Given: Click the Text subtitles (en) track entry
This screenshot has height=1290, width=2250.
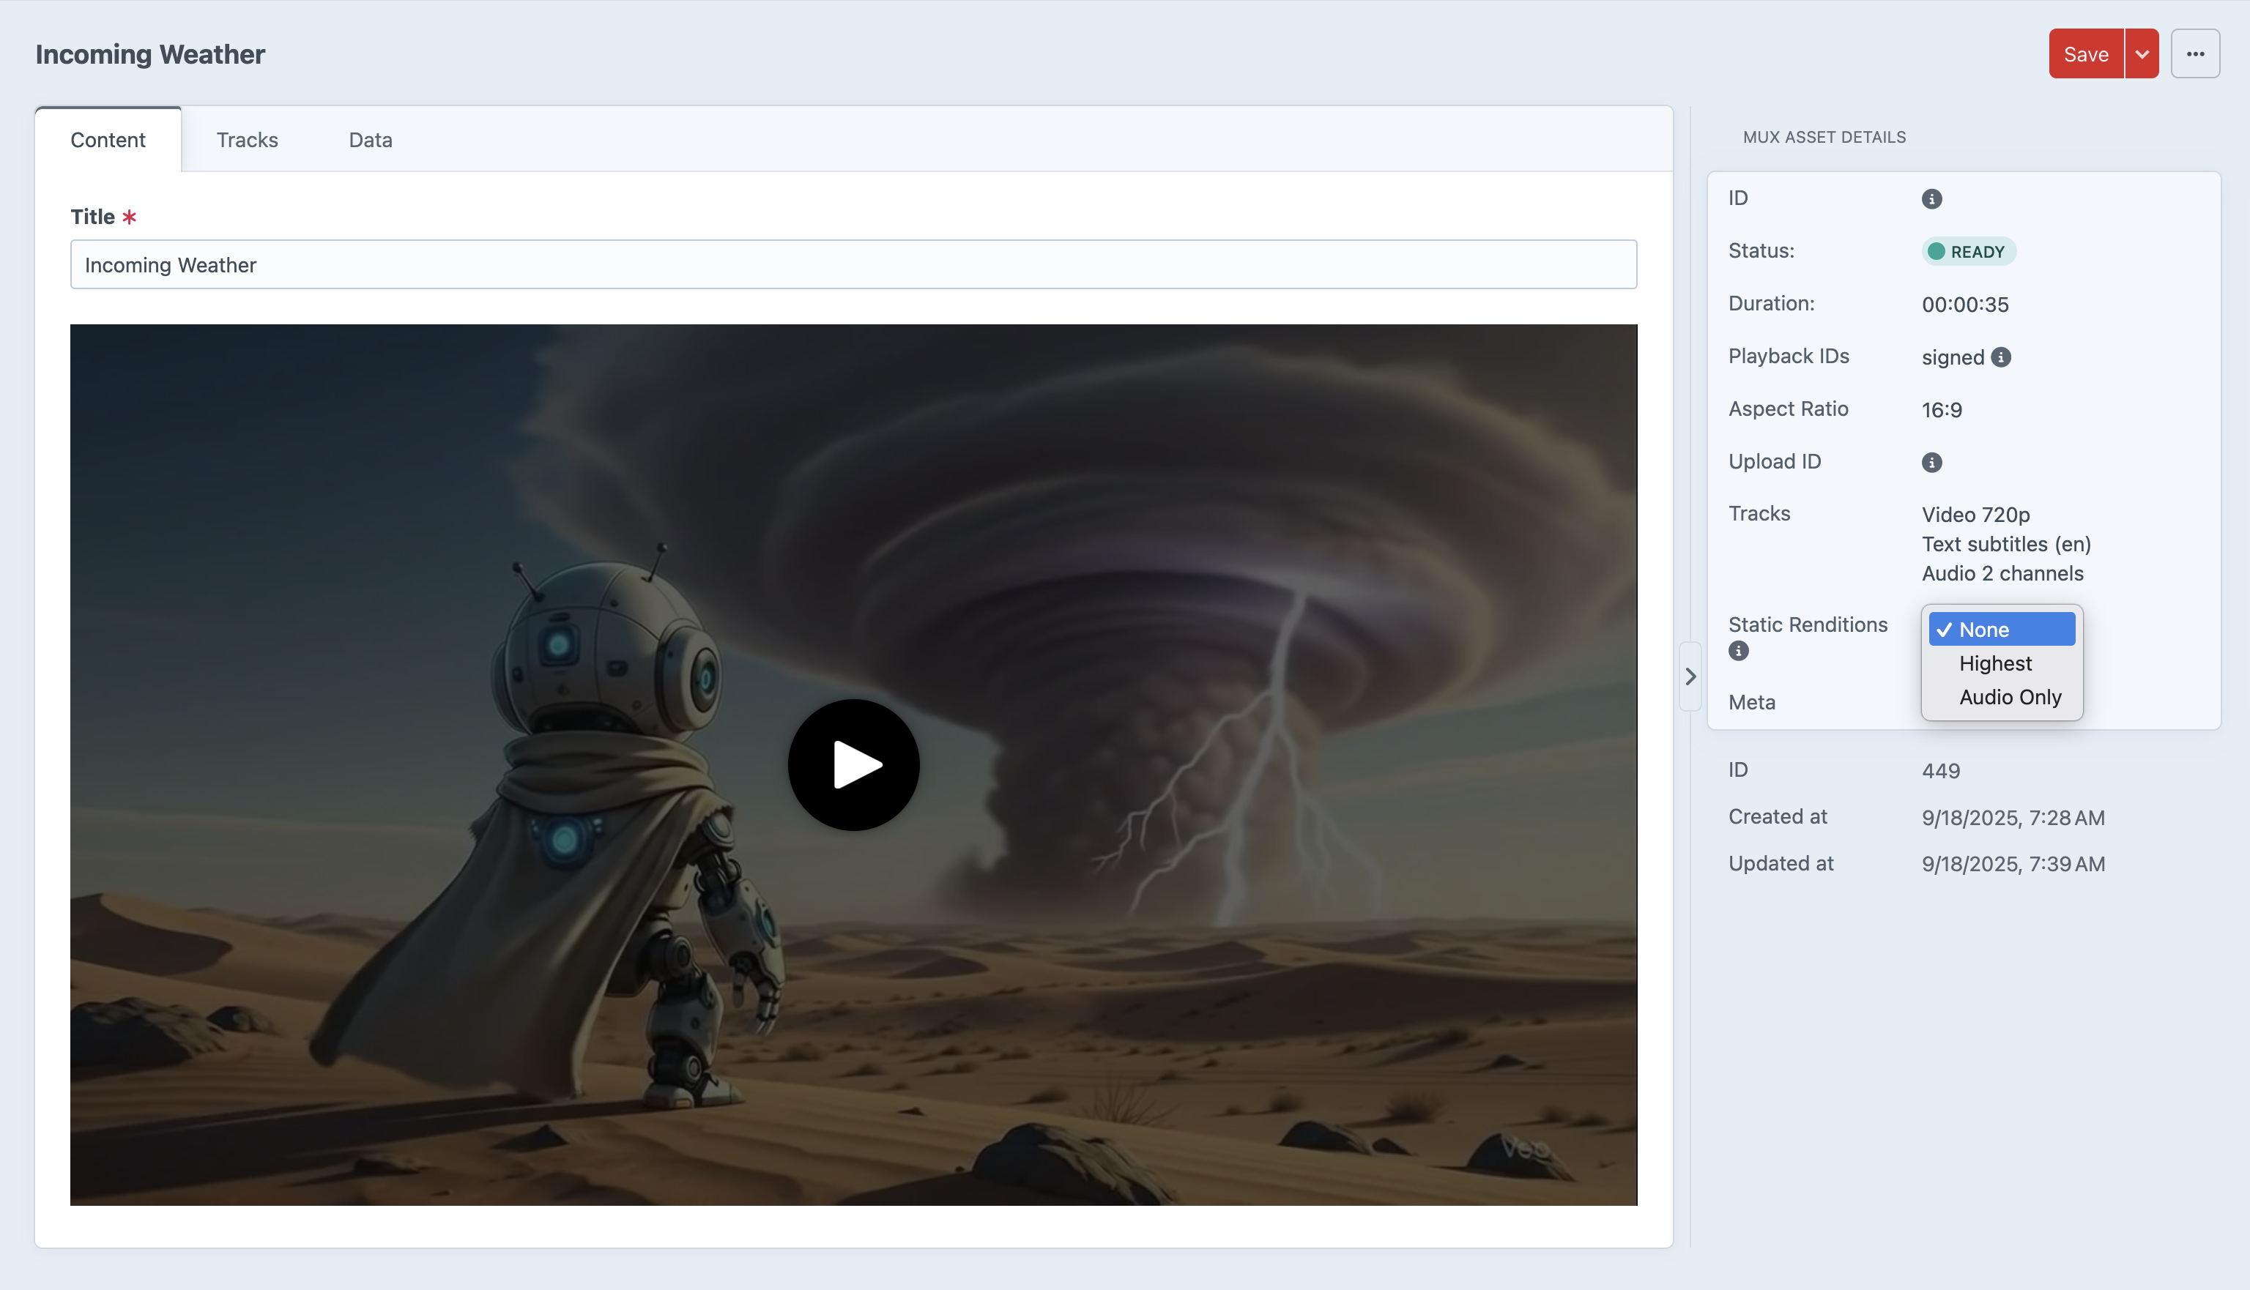Looking at the screenshot, I should point(2005,544).
